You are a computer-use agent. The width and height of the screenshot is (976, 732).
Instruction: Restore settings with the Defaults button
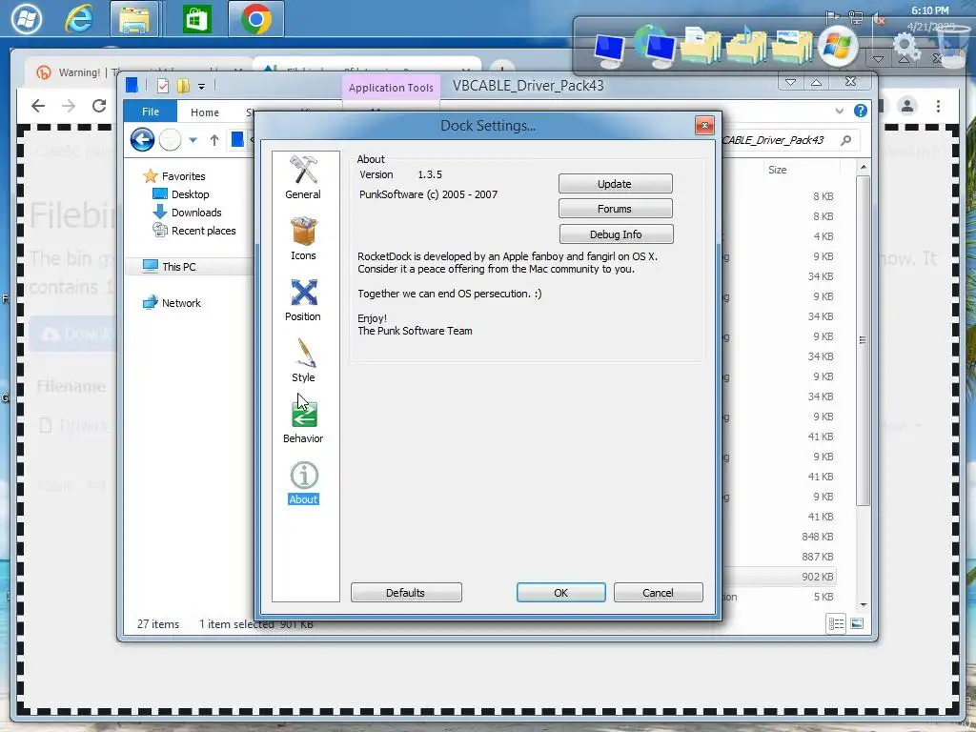[x=406, y=593]
